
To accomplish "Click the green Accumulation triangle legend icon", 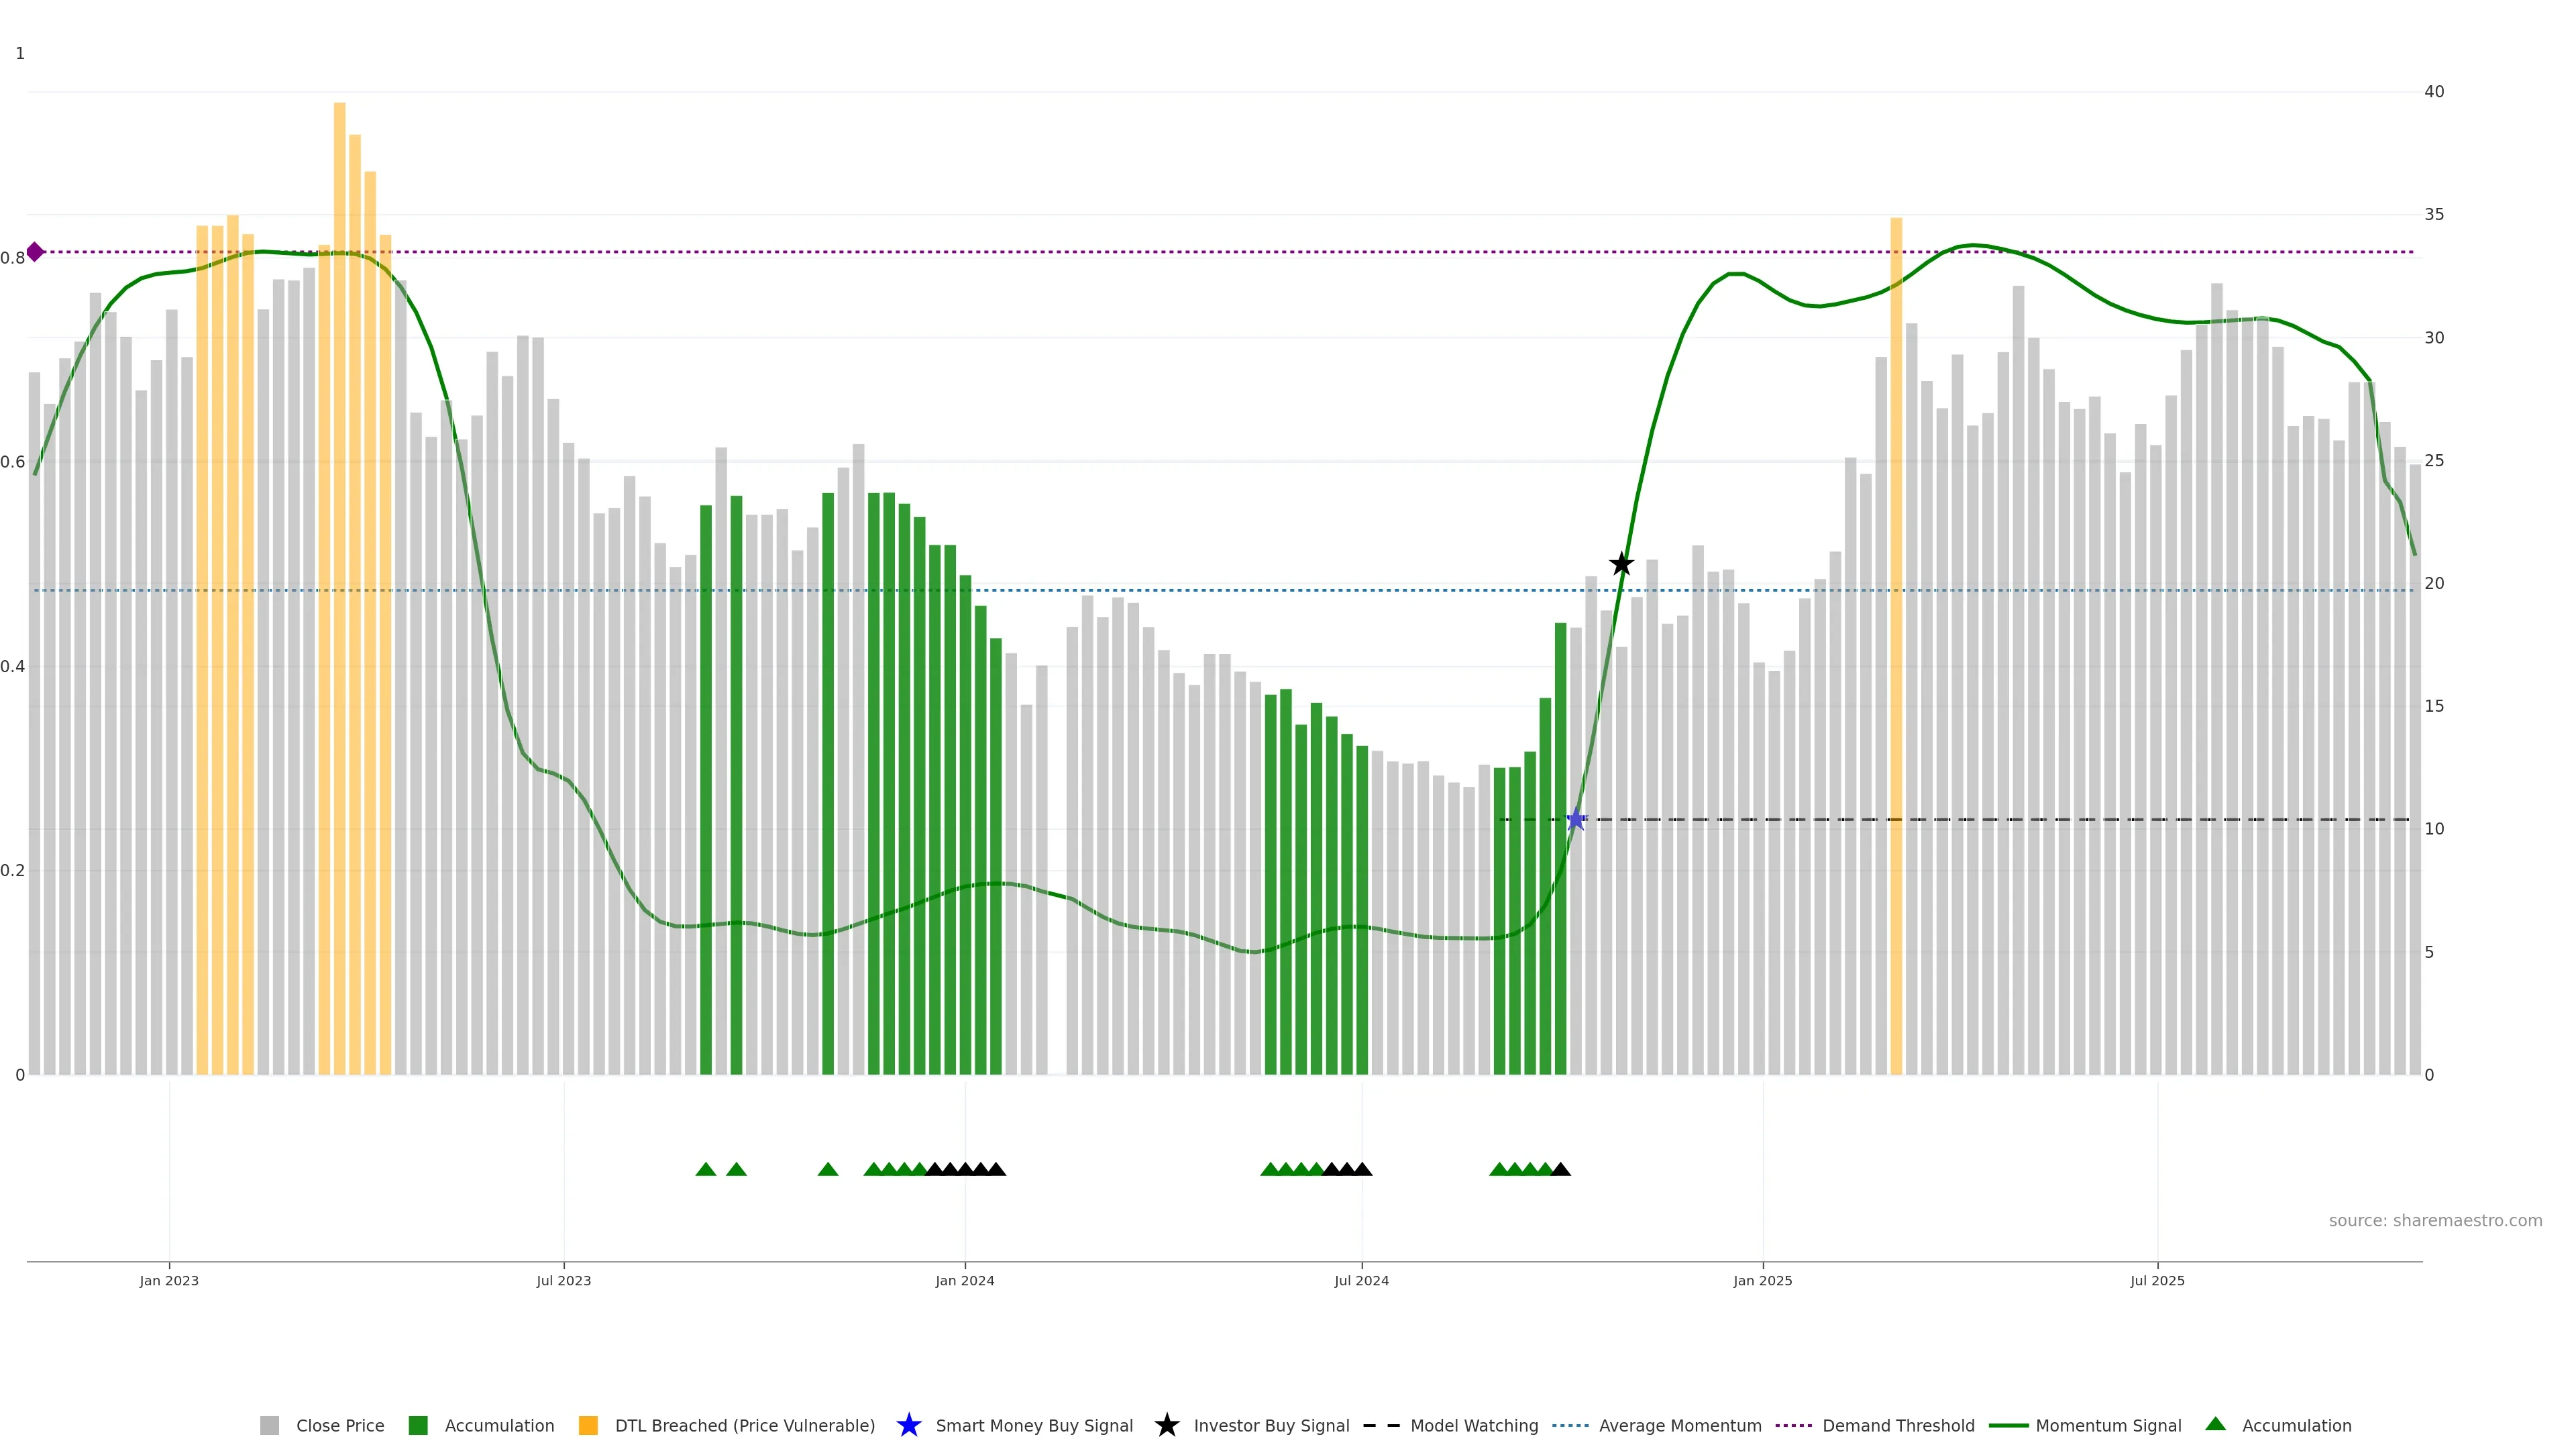I will point(2215,1424).
